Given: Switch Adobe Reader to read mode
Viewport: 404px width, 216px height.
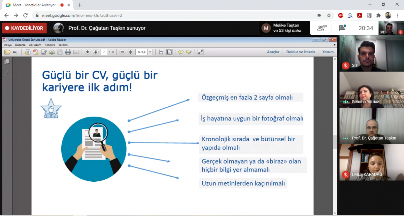Looking at the screenshot, I should [200, 52].
